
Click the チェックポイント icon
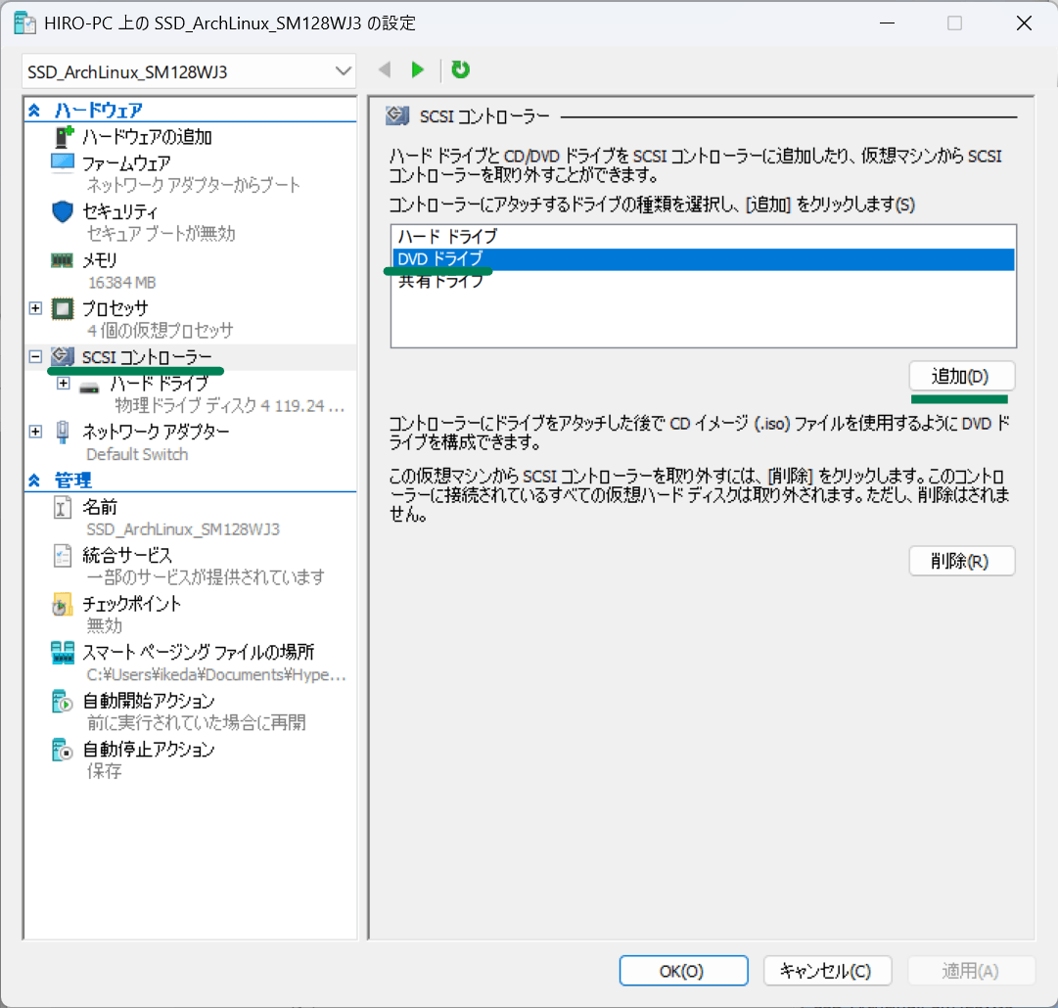63,605
